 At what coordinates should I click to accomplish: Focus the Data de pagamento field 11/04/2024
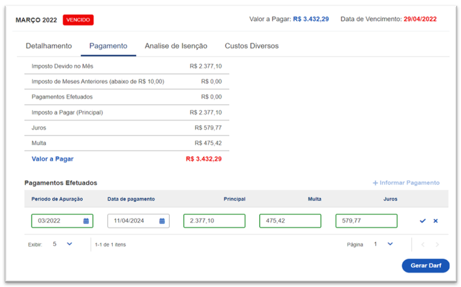coord(138,221)
